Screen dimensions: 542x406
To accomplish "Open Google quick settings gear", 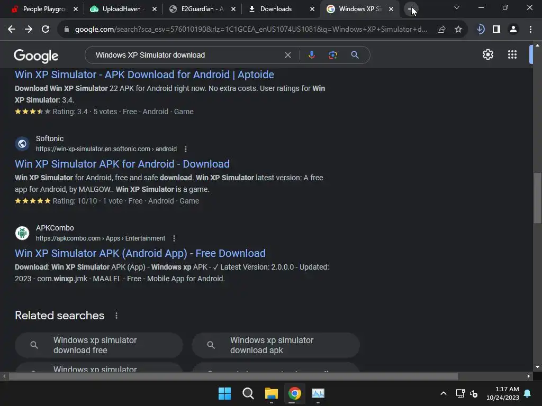I will 487,54.
